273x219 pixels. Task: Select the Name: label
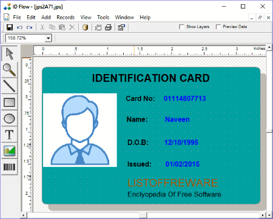(x=137, y=120)
